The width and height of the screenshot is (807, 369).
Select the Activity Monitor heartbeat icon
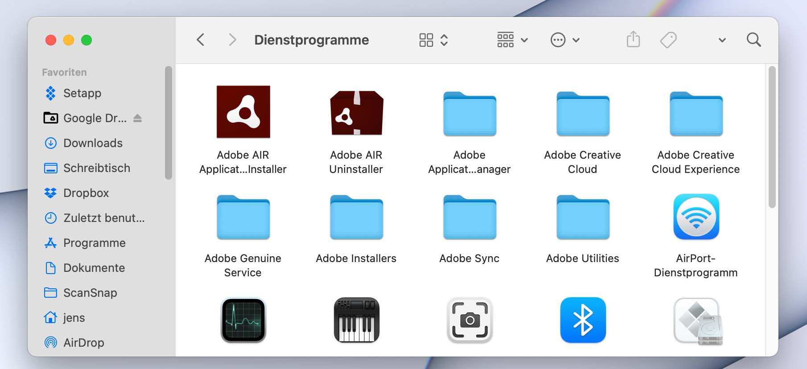click(x=243, y=320)
